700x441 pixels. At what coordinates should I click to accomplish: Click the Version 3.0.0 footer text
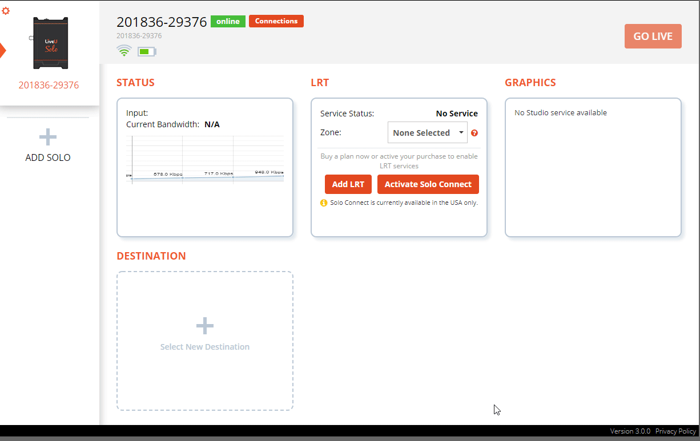coord(630,431)
